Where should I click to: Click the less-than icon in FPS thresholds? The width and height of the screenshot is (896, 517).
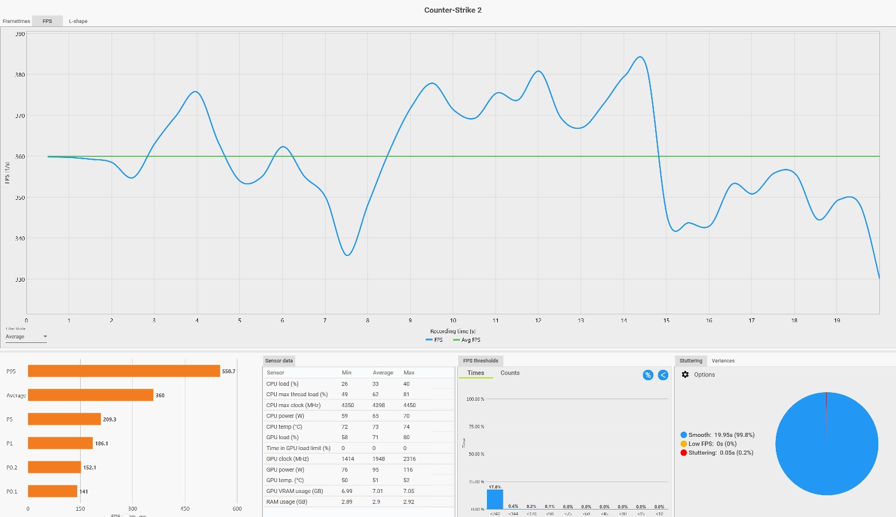663,375
